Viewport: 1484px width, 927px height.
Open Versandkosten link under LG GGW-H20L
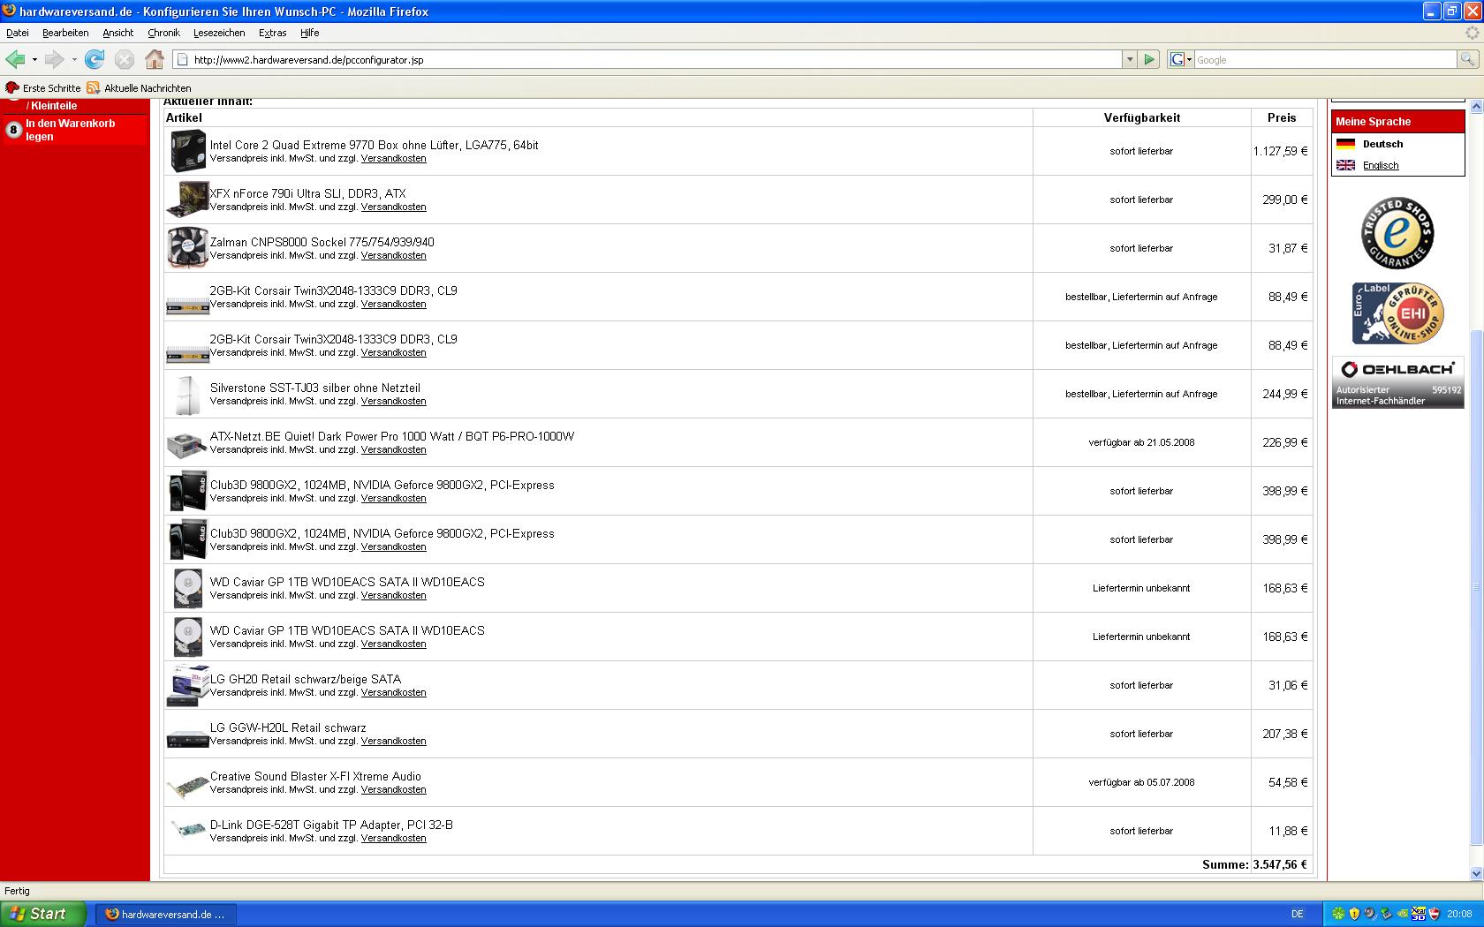click(x=393, y=741)
